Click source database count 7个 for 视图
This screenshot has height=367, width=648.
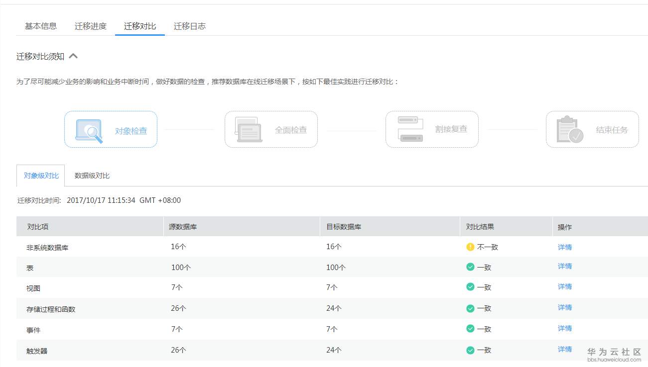pos(177,287)
